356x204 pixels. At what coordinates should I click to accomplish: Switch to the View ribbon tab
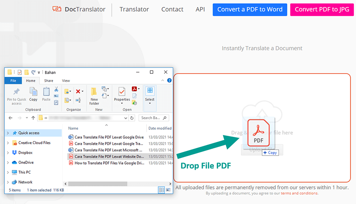(x=66, y=81)
